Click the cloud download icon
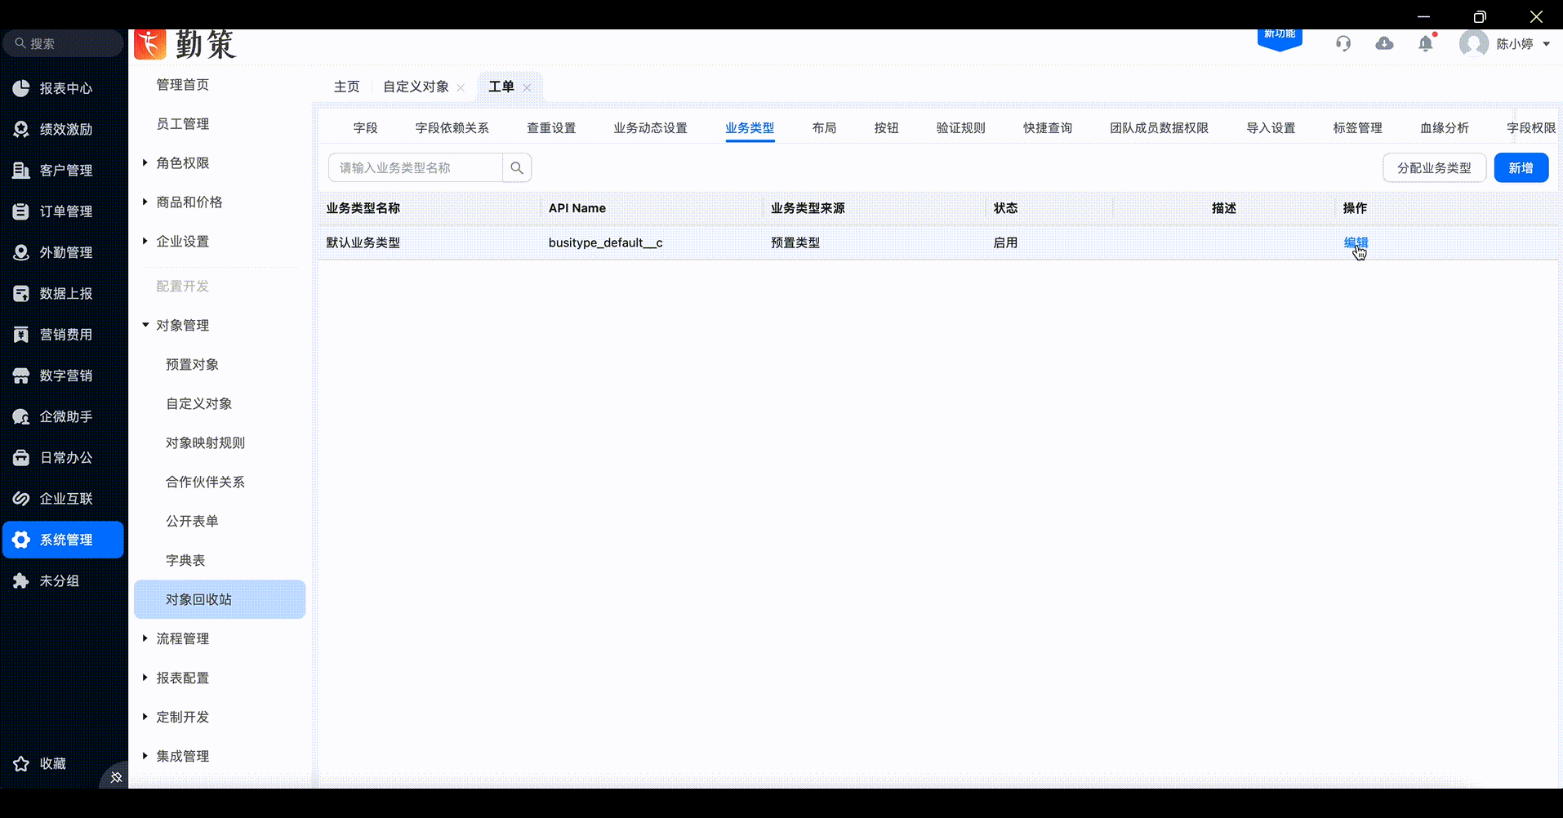 pyautogui.click(x=1384, y=43)
